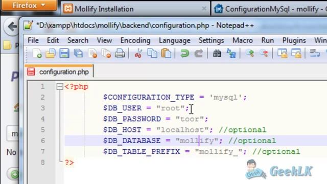Open the Run menu
This screenshot has width=327, height=184.
[268, 40]
